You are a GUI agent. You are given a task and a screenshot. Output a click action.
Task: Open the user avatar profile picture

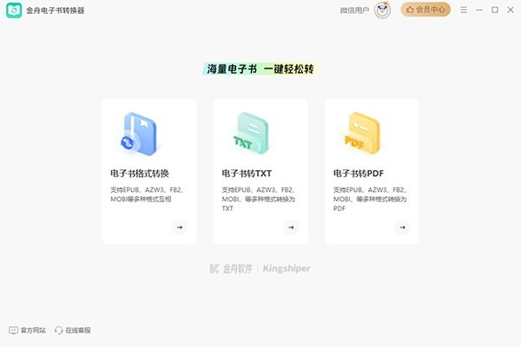click(x=382, y=10)
